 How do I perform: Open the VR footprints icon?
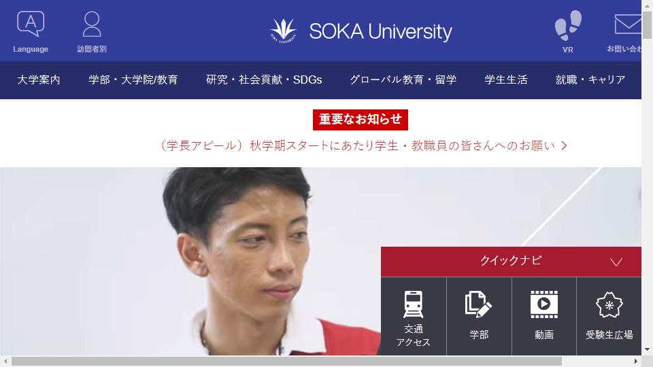pos(568,25)
